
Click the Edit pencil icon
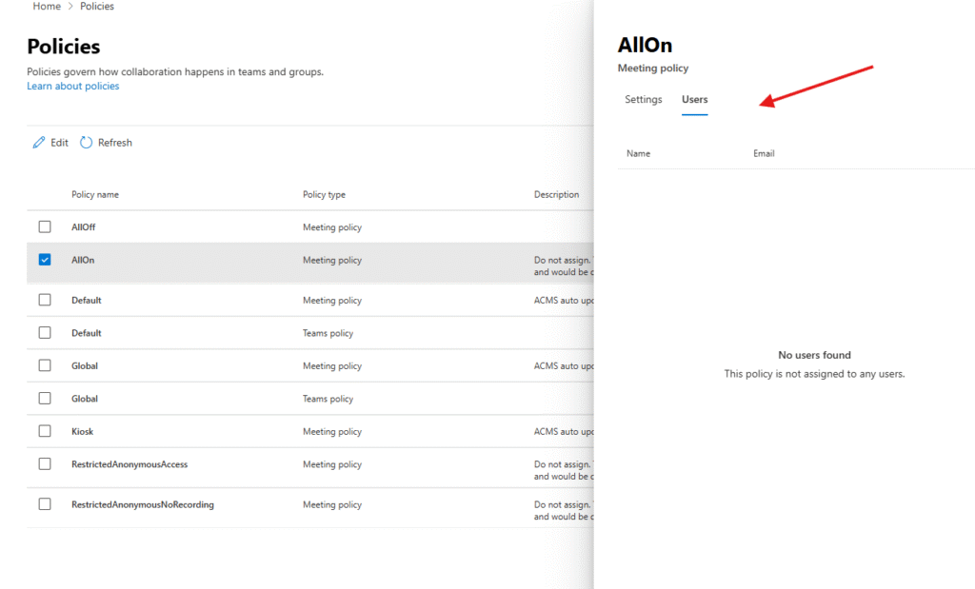[x=39, y=143]
